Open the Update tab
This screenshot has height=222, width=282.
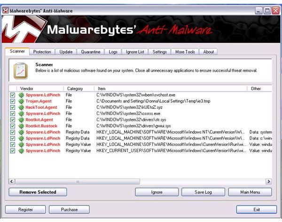(x=66, y=52)
